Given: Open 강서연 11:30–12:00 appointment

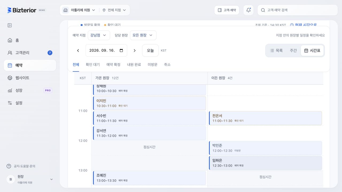Looking at the screenshot, I should (x=150, y=133).
